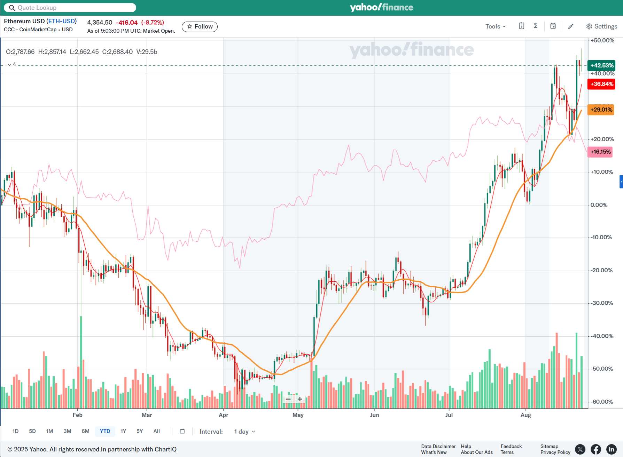The height and width of the screenshot is (457, 623).
Task: Open About Our Ads link
Action: 477,452
